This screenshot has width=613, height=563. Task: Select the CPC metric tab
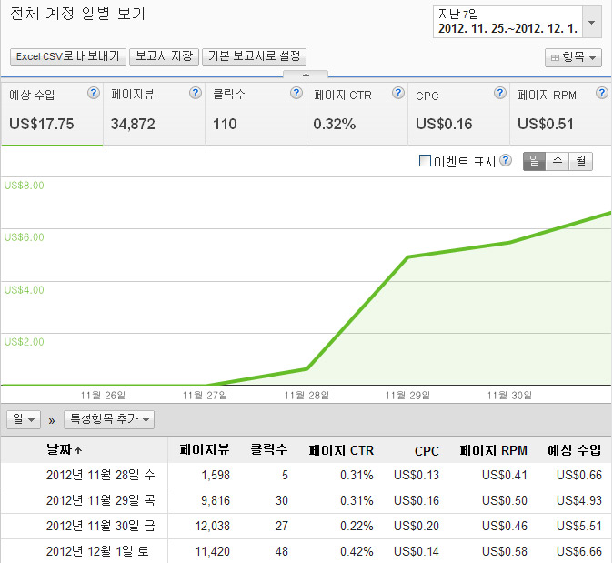click(458, 113)
